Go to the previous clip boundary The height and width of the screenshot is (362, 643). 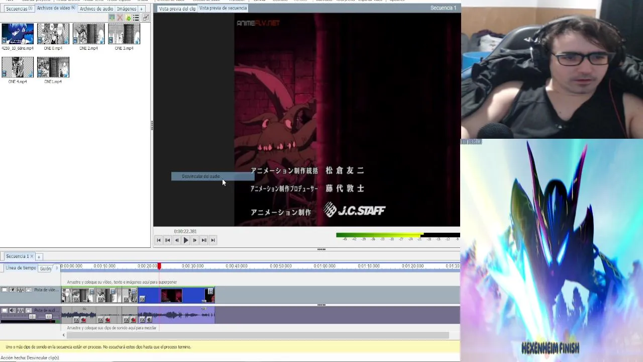tap(168, 240)
